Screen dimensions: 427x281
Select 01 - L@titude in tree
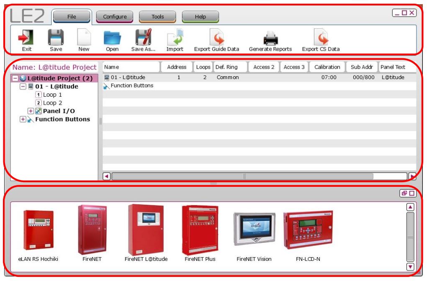click(57, 87)
